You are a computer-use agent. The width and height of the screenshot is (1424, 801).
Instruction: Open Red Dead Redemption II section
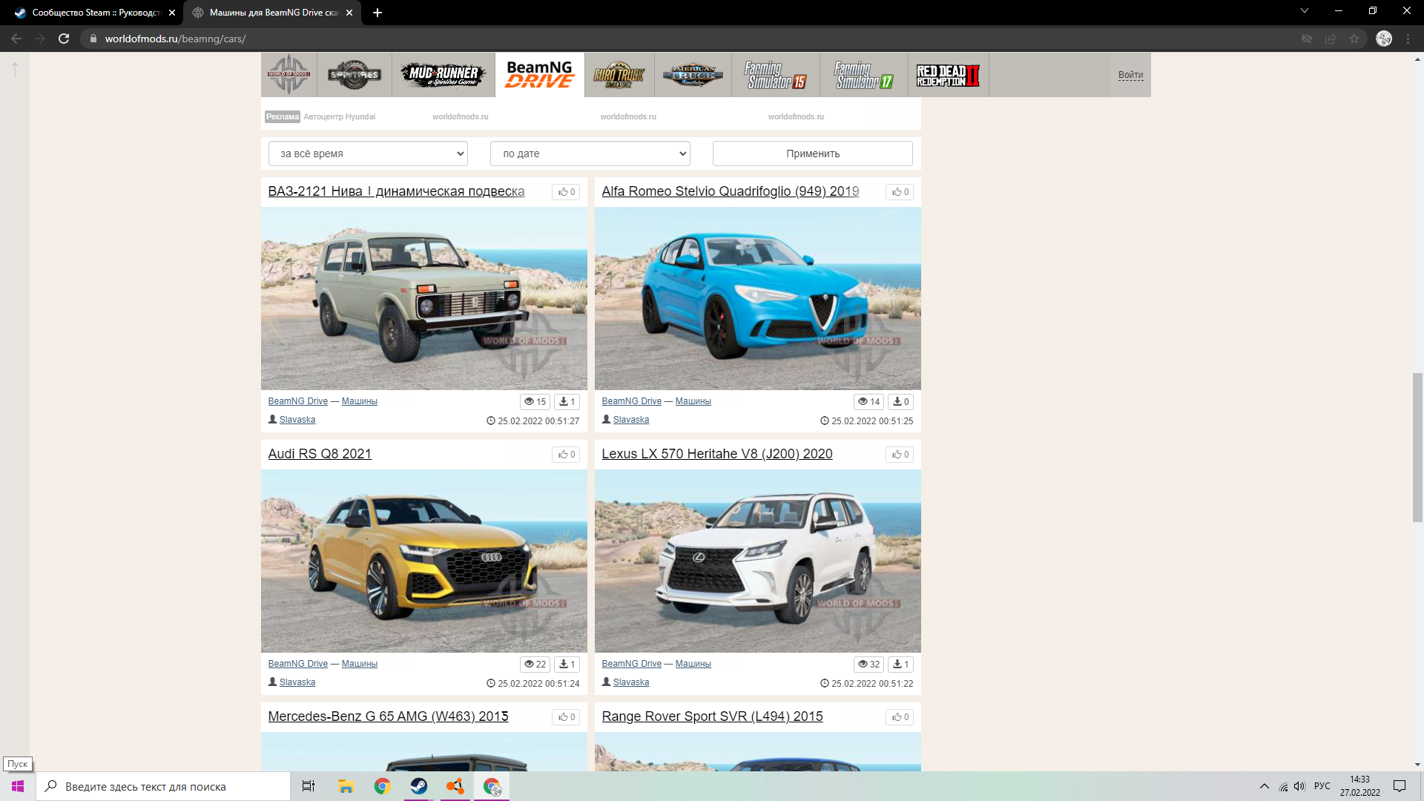948,74
